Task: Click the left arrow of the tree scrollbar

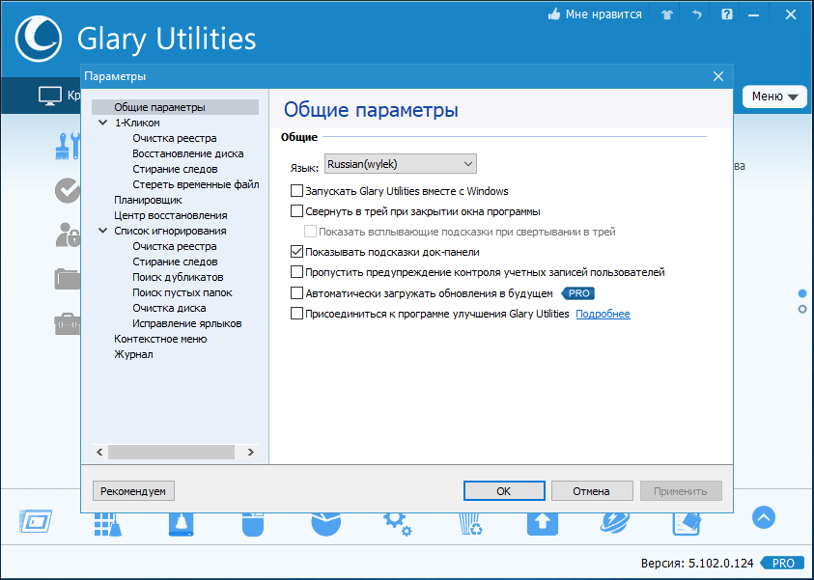Action: pyautogui.click(x=99, y=452)
